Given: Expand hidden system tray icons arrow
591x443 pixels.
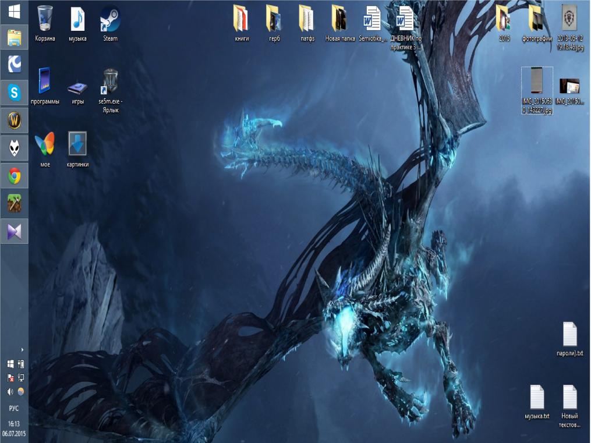Looking at the screenshot, I should pos(22,350).
